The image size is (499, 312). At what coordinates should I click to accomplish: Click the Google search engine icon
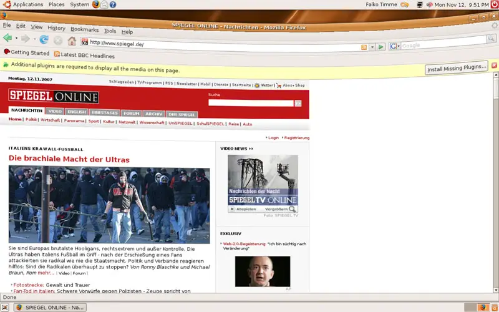[x=393, y=46]
